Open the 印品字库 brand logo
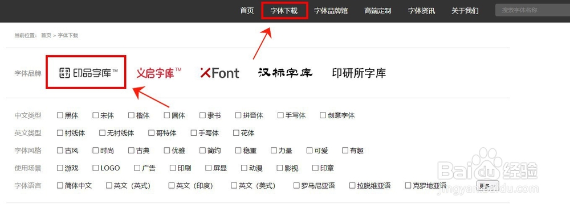The width and height of the screenshot is (570, 208). [x=89, y=73]
